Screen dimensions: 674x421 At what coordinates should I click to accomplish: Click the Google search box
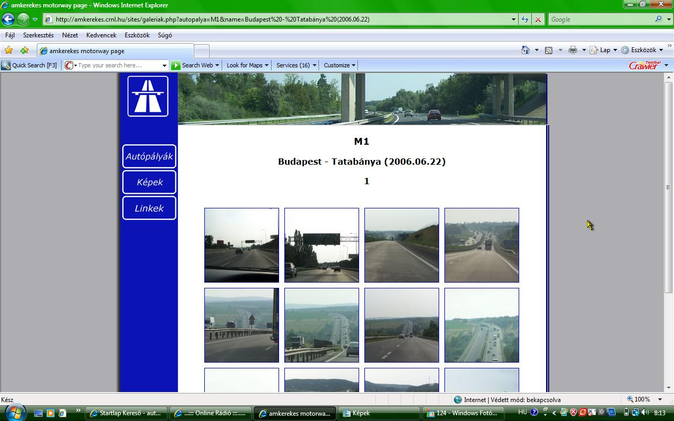pyautogui.click(x=600, y=19)
